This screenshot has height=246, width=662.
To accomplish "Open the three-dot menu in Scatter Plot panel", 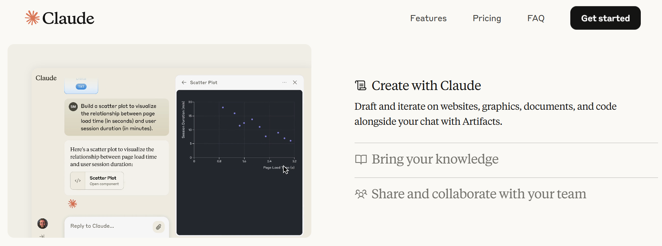I will click(284, 82).
